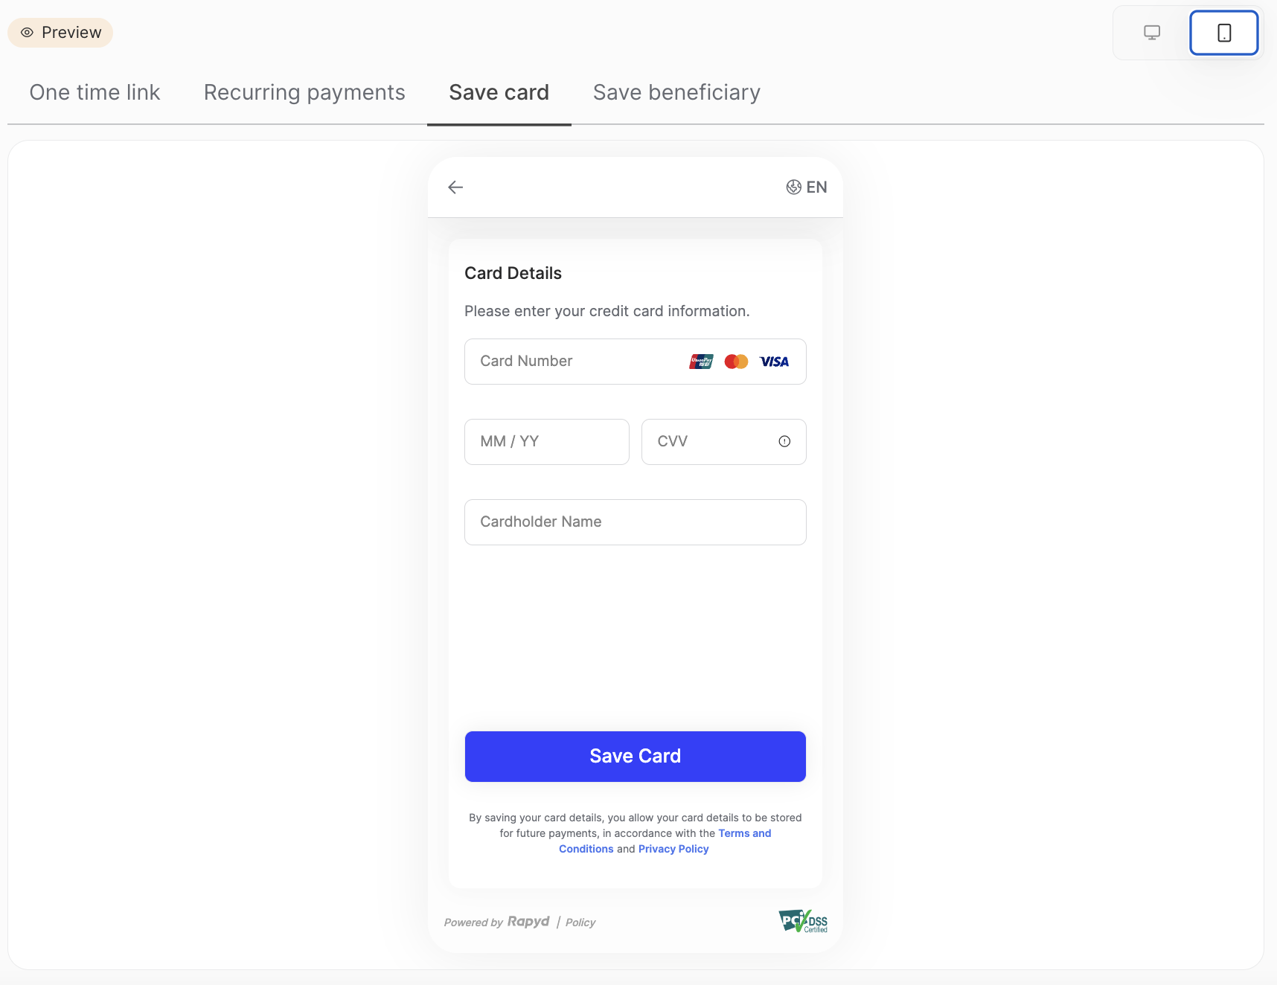Click the eye icon beside Preview
Image resolution: width=1277 pixels, height=985 pixels.
point(28,33)
